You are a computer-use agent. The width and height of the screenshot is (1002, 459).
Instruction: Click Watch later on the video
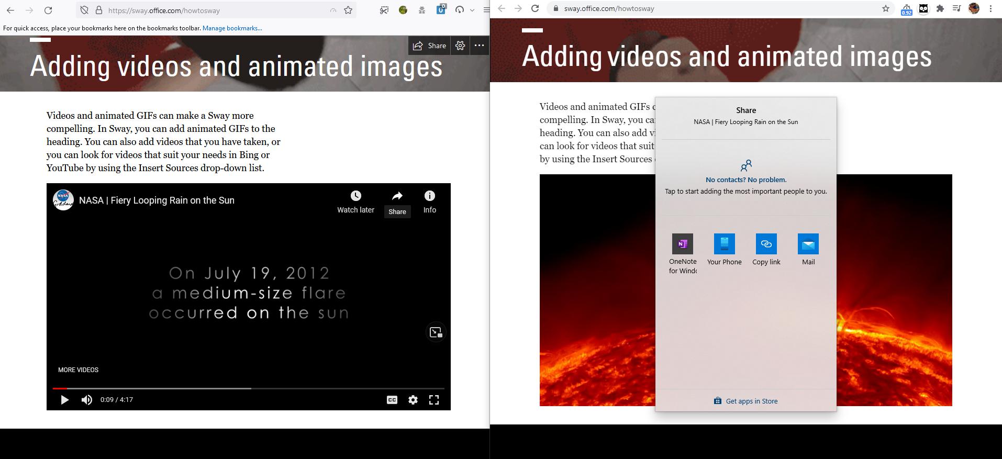[x=355, y=202]
